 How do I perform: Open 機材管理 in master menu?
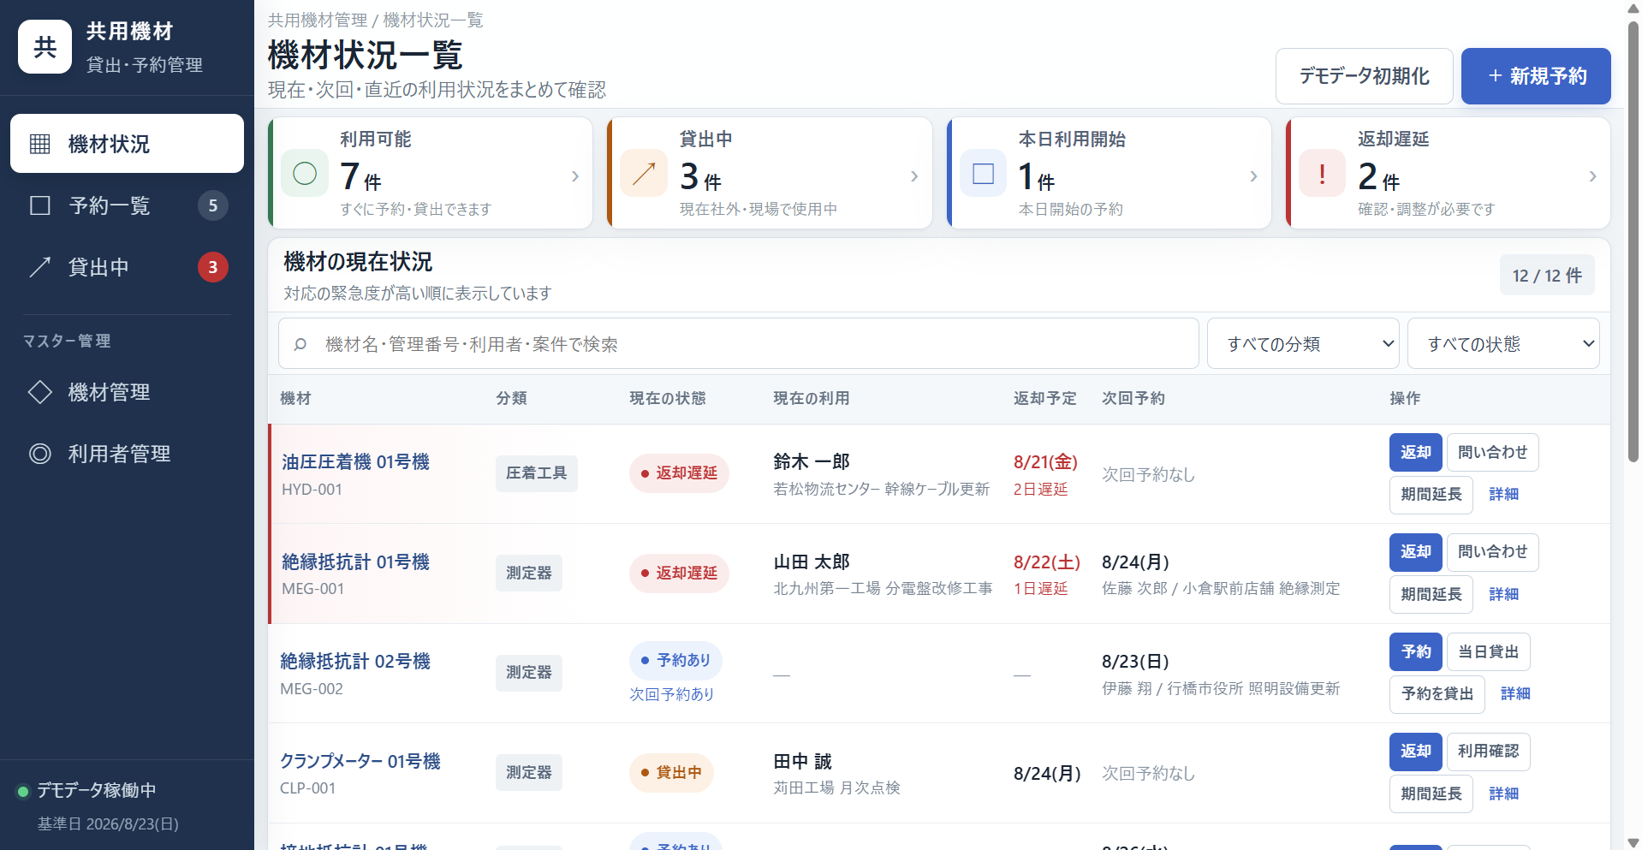127,392
